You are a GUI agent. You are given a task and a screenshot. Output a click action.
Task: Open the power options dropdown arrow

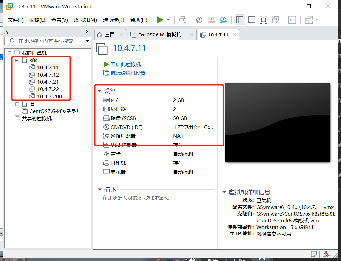[x=168, y=20]
